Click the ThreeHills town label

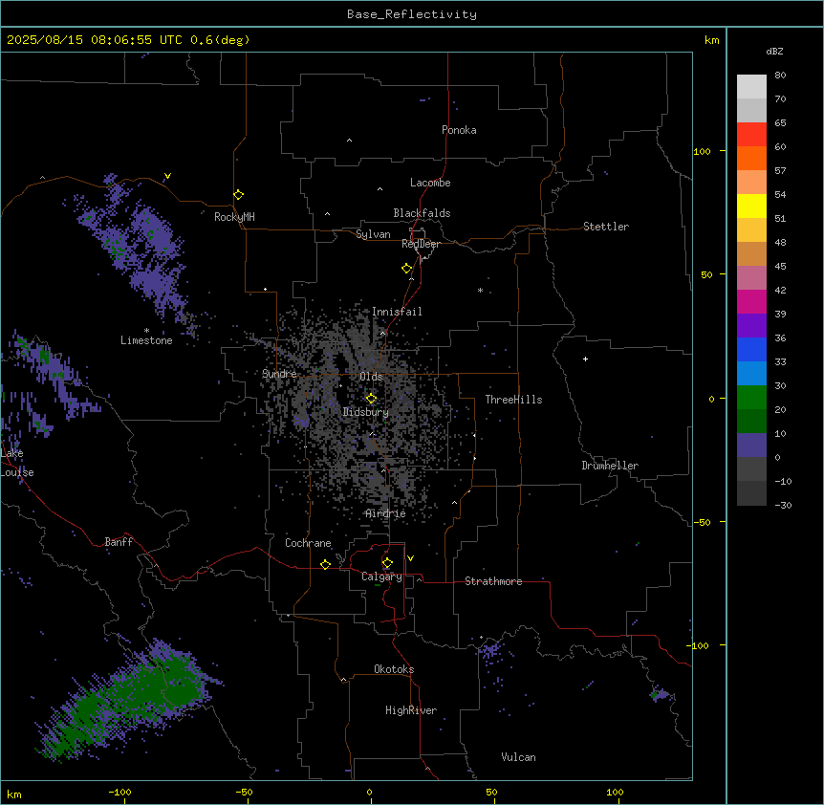point(513,400)
